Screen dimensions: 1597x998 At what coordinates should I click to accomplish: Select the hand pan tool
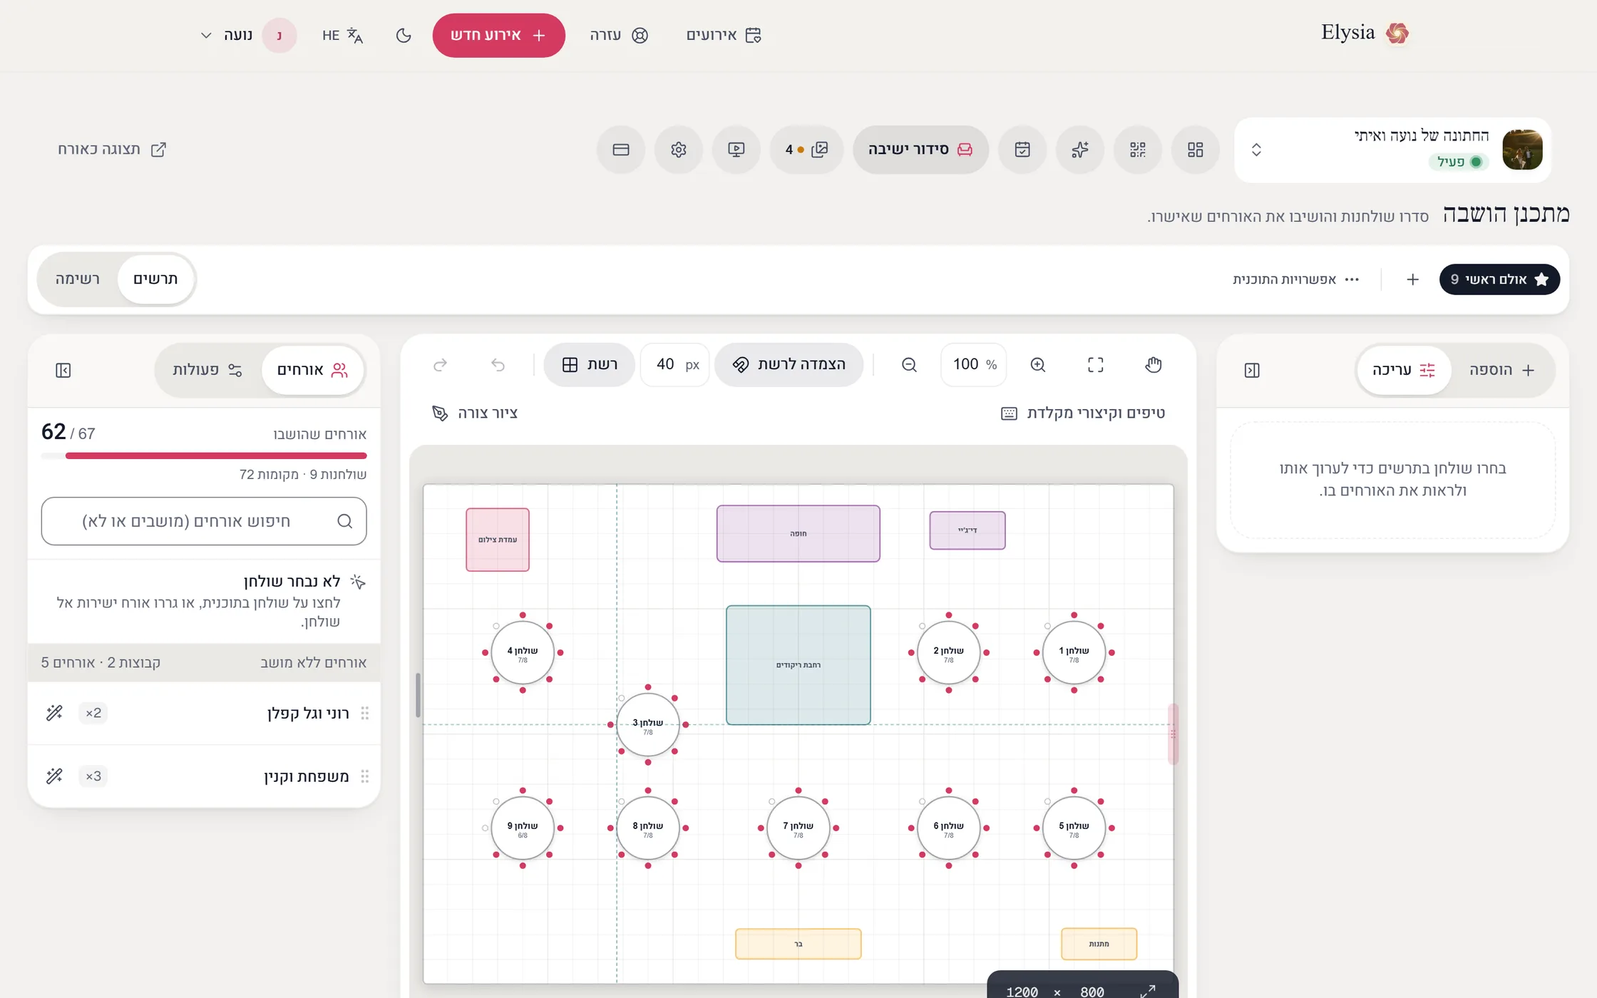(x=1153, y=365)
